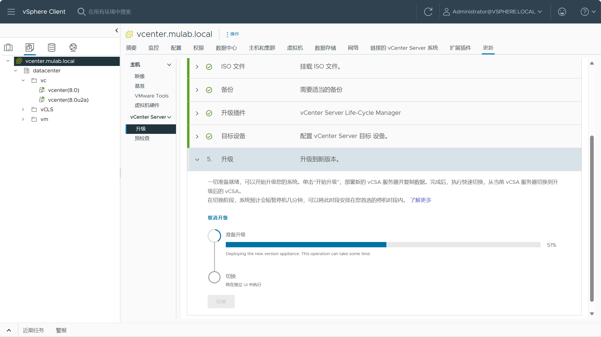Open the 摘要 tab
The image size is (601, 337).
pos(131,48)
